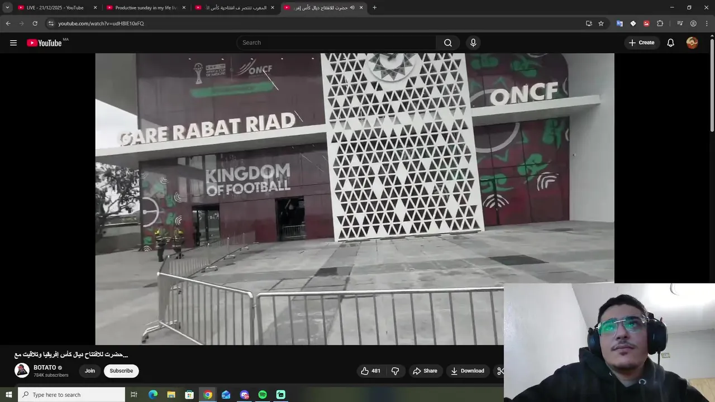This screenshot has height=402, width=715.
Task: View site information icon in address bar
Action: (x=51, y=23)
